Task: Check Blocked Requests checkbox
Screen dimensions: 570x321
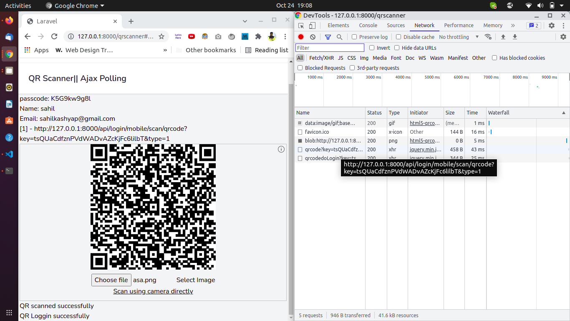Action: 300,68
